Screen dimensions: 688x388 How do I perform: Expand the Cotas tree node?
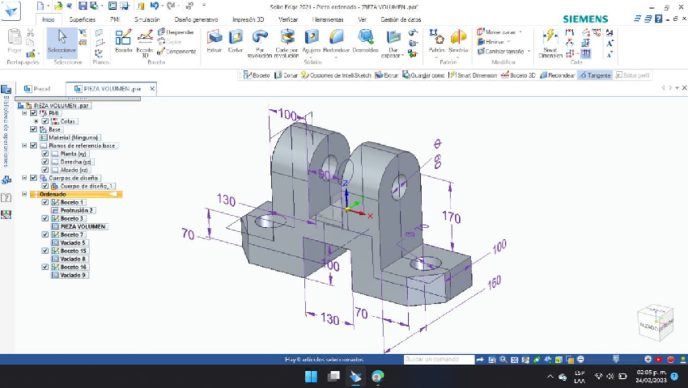point(36,121)
